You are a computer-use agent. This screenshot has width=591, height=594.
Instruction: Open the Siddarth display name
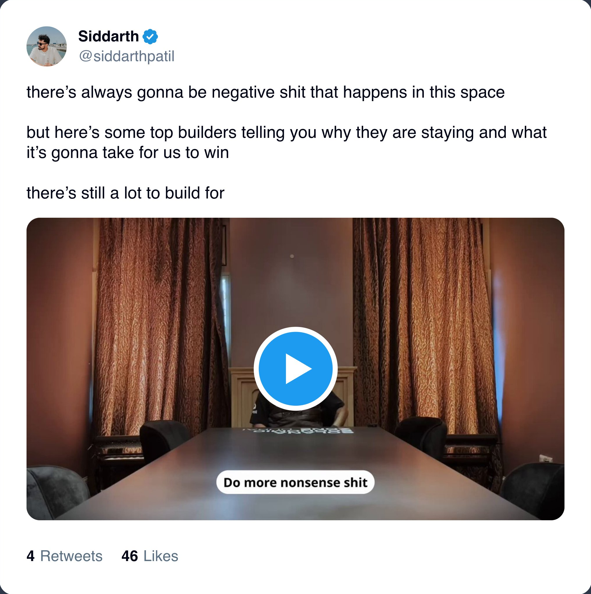tap(109, 36)
